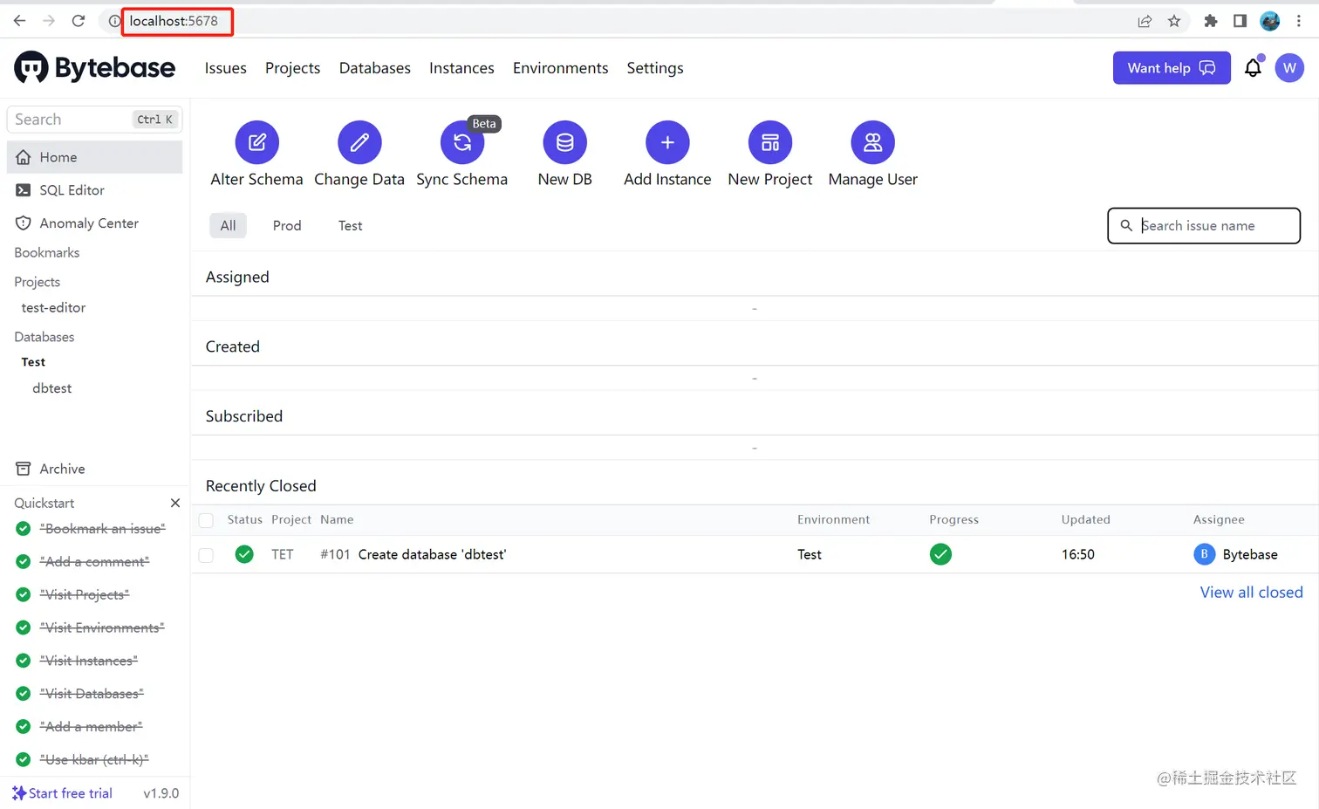Dismiss the Quickstart panel
The height and width of the screenshot is (809, 1319).
pyautogui.click(x=174, y=503)
